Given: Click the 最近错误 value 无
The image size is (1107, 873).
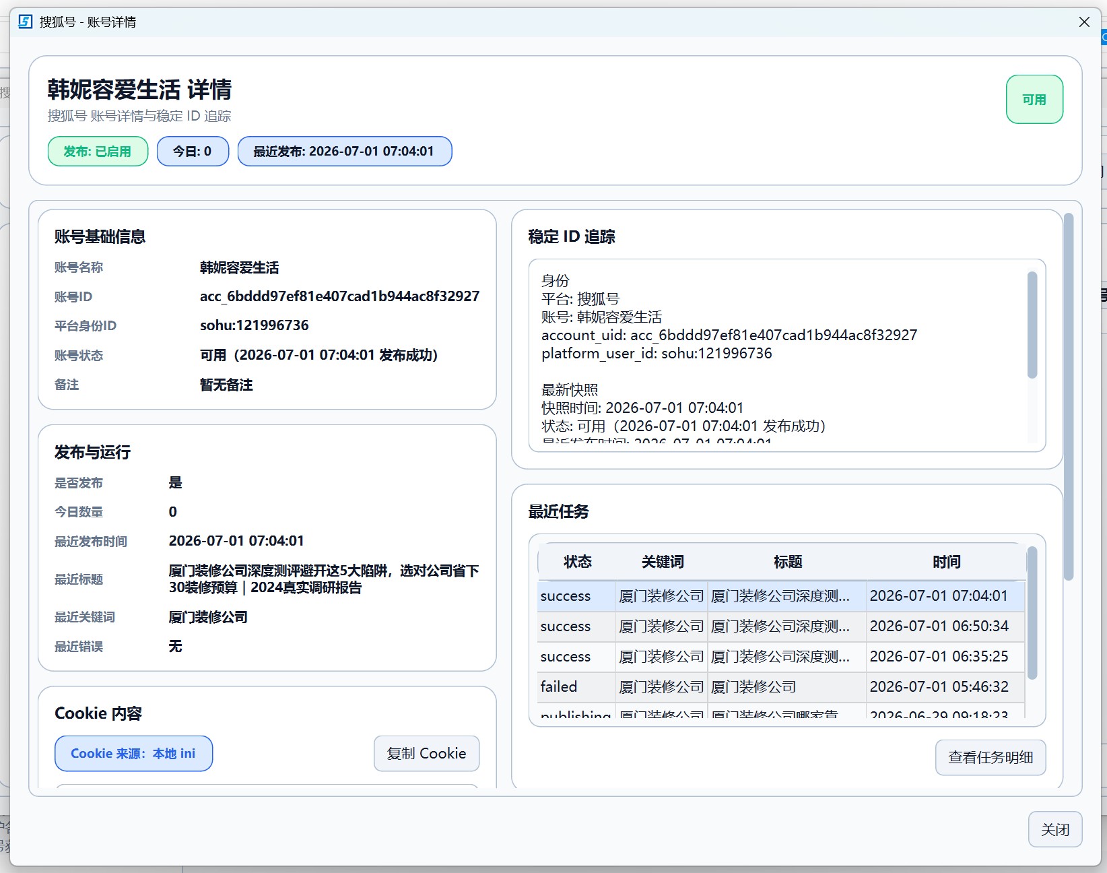Looking at the screenshot, I should [x=175, y=647].
